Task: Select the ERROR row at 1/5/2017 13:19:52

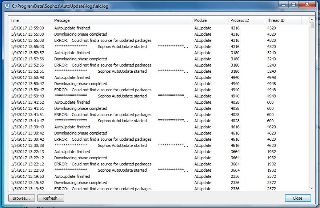Action: click(x=159, y=189)
